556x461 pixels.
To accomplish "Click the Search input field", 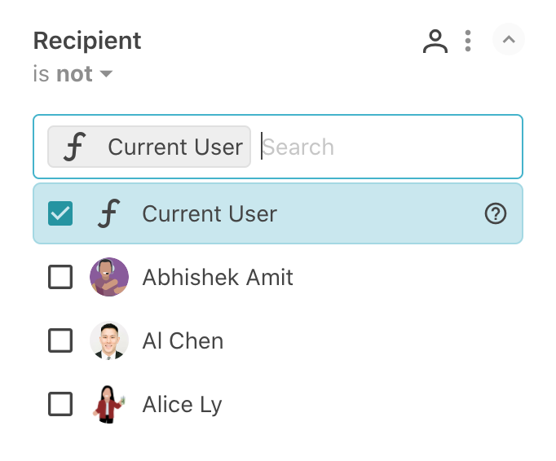I will (x=383, y=147).
